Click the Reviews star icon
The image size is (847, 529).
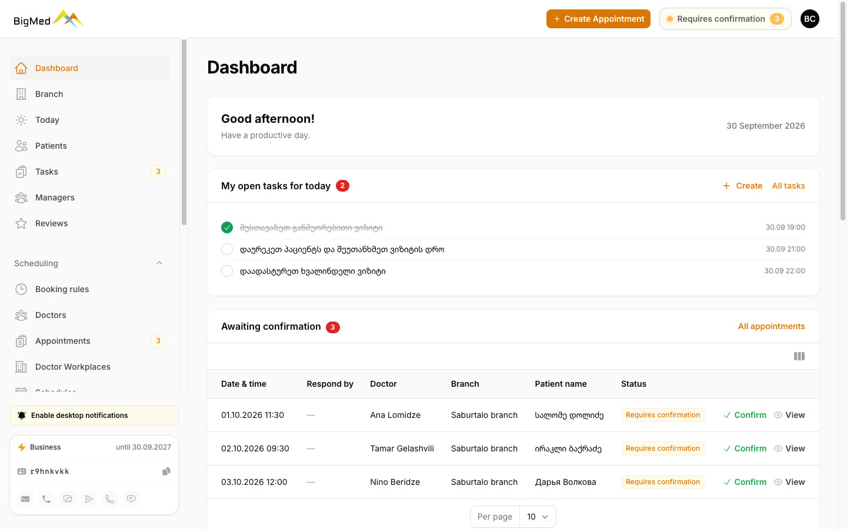click(x=21, y=223)
